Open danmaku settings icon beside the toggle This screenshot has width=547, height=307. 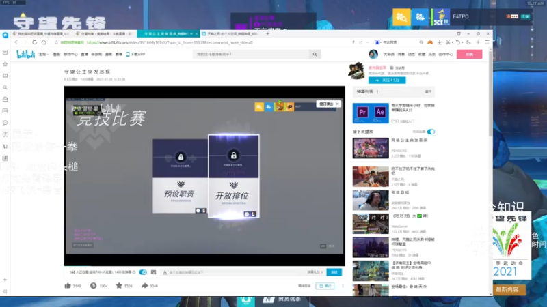[153, 272]
